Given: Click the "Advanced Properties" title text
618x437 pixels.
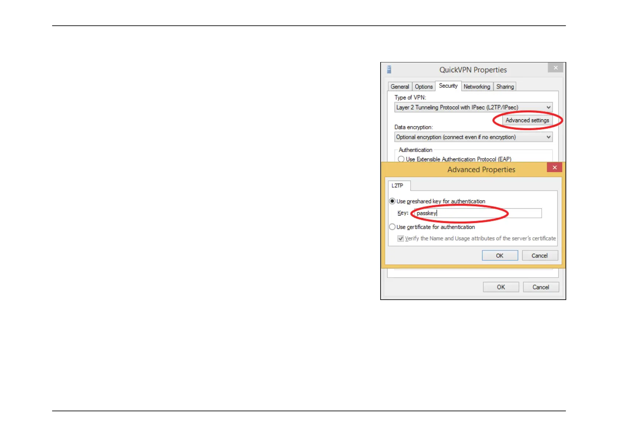Looking at the screenshot, I should coord(481,170).
